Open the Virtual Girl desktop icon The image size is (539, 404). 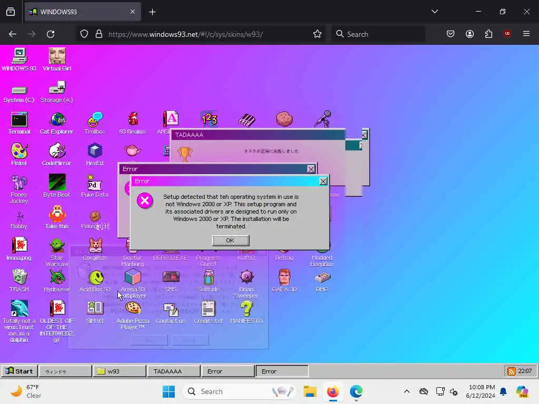57,60
